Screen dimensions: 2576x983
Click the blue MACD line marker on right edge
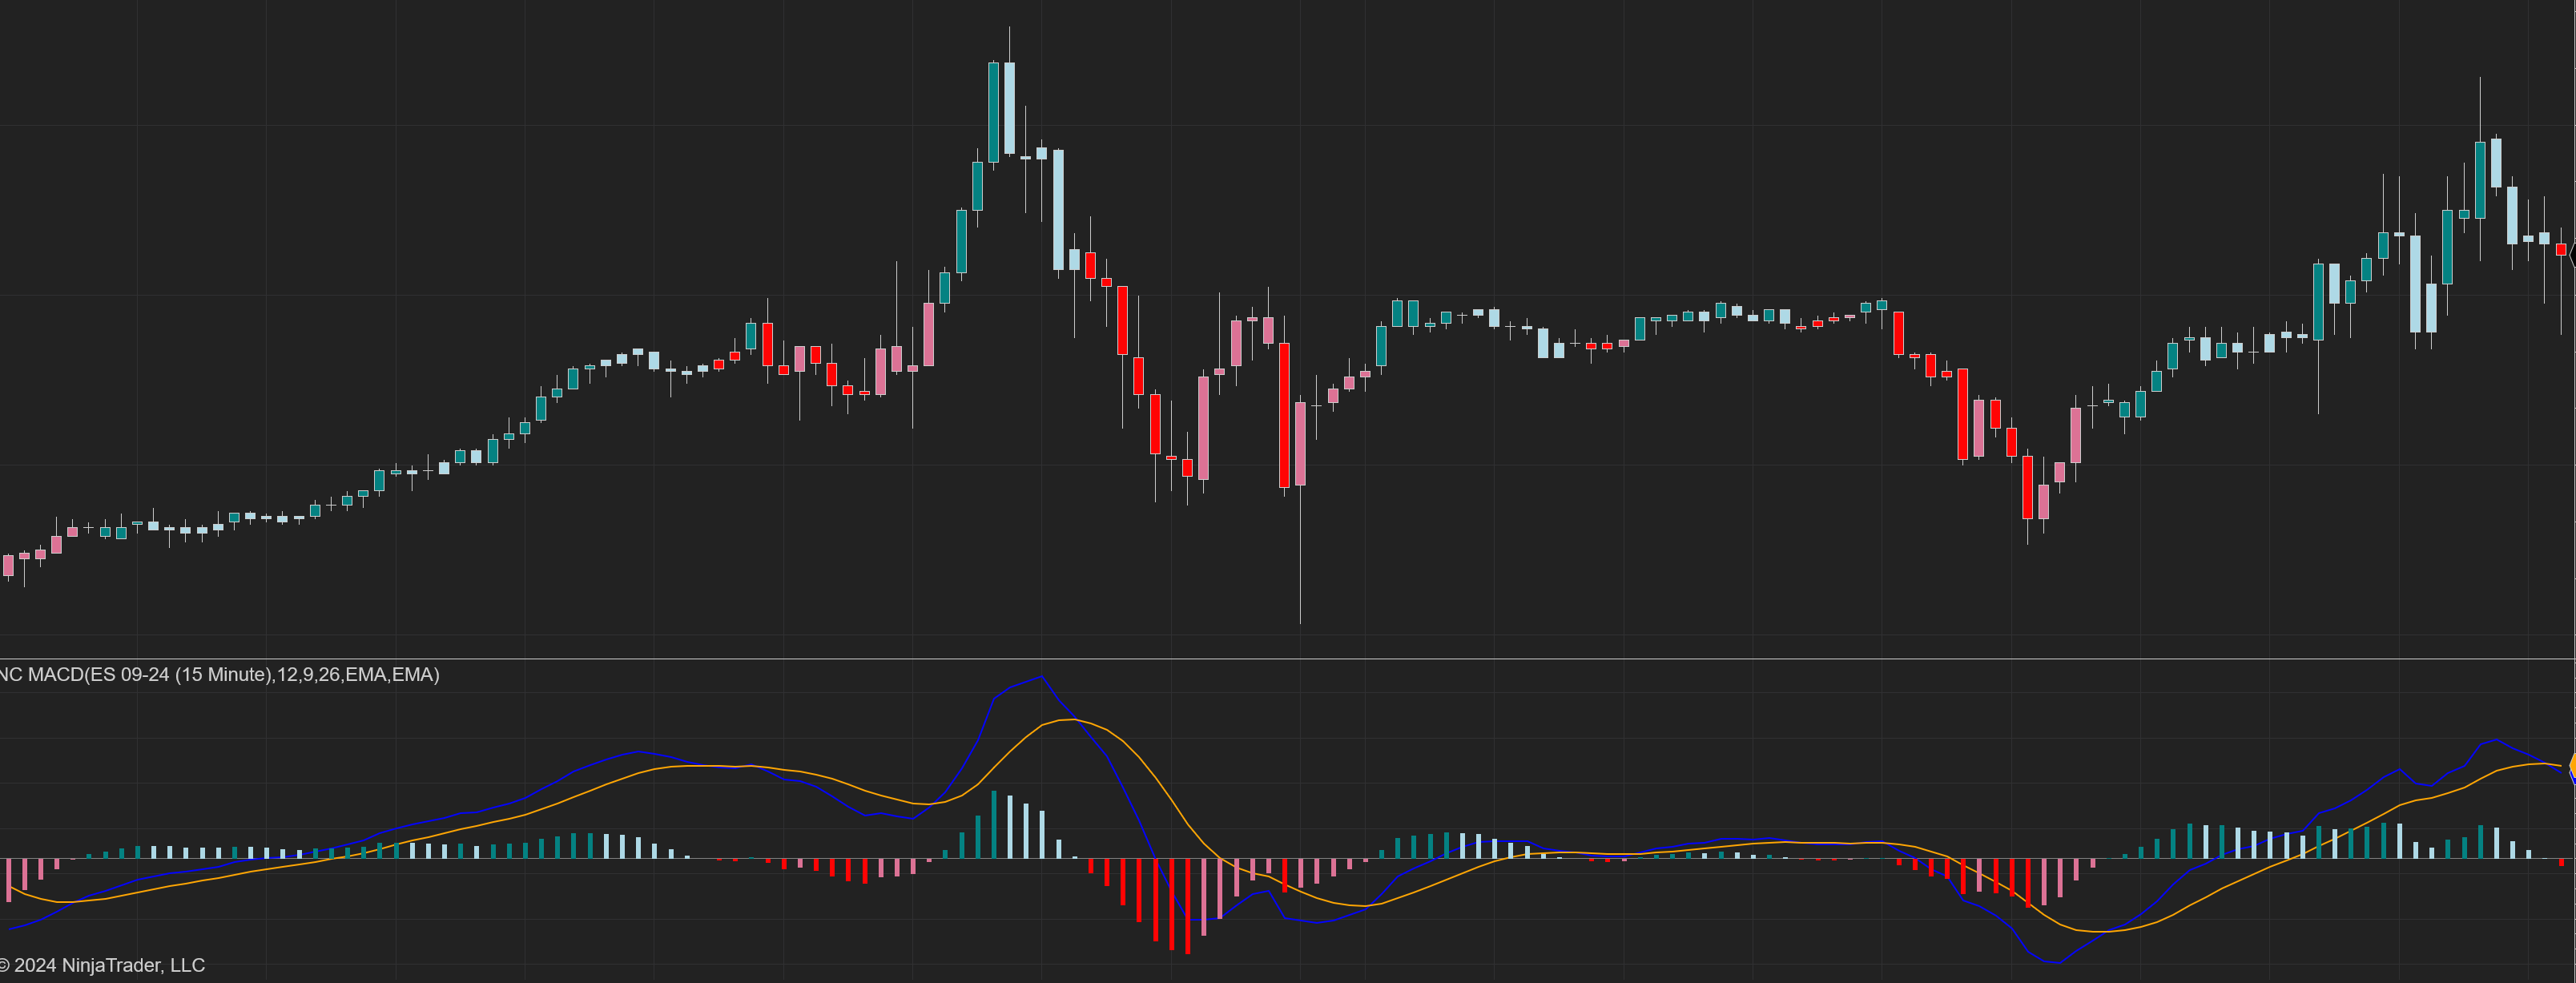[x=2572, y=776]
